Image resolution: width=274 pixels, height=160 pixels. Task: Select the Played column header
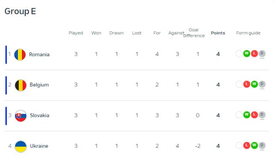pos(76,33)
